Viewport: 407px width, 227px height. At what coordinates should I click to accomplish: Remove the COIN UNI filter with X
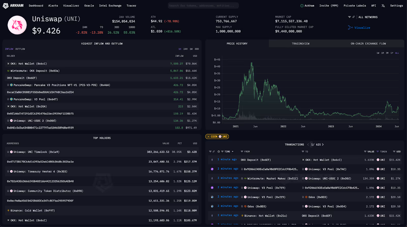209,136
